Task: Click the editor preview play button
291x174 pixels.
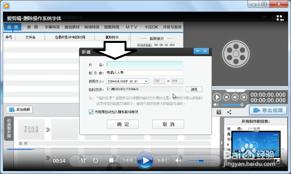Action: click(217, 97)
